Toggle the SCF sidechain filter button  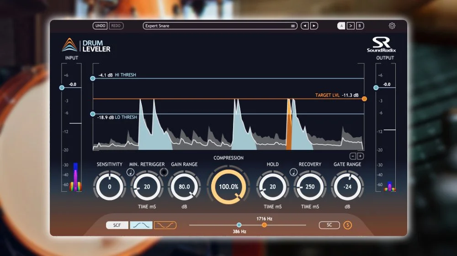click(117, 225)
